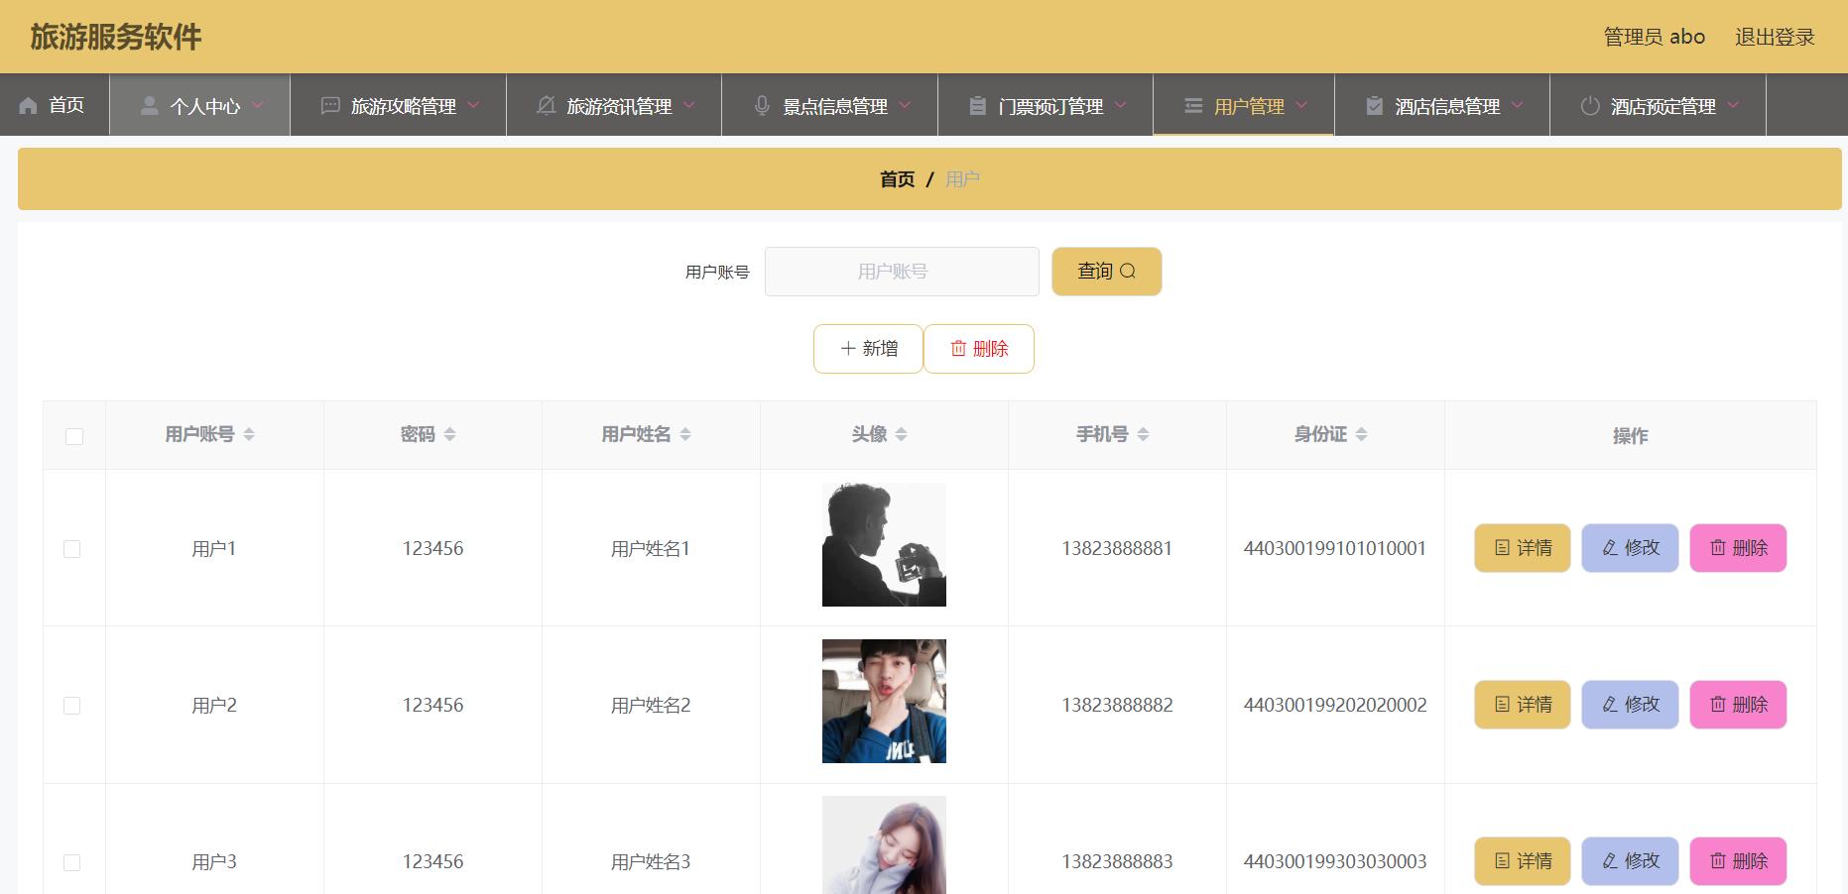Check the select-all checkbox in table header
The width and height of the screenshot is (1848, 894).
pyautogui.click(x=73, y=435)
